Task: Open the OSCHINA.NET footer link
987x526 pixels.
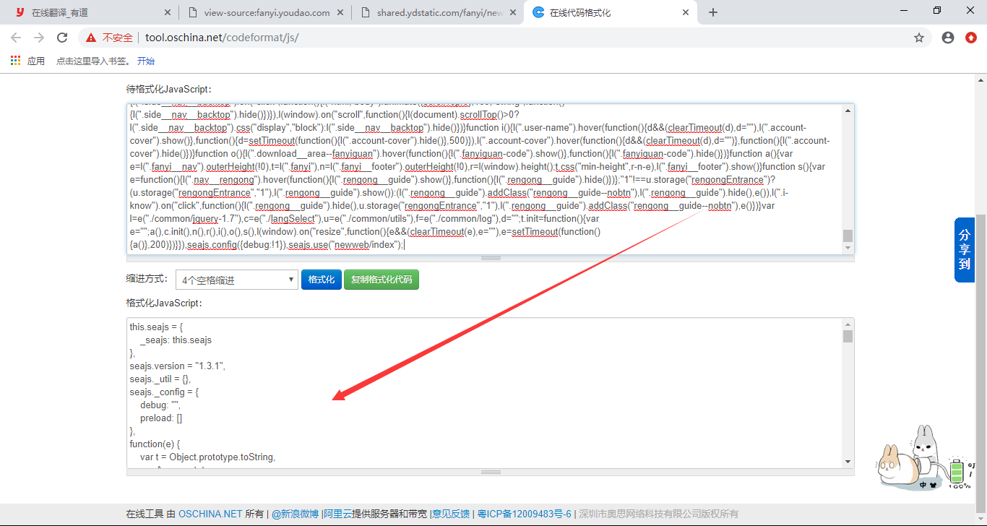Action: (210, 514)
